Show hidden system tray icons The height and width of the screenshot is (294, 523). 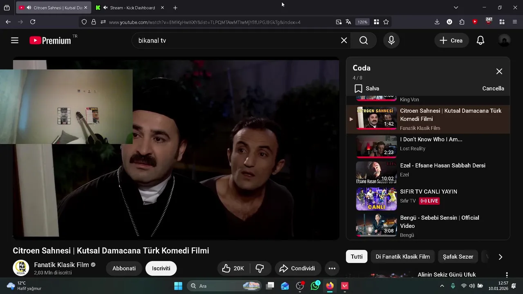[x=442, y=286]
